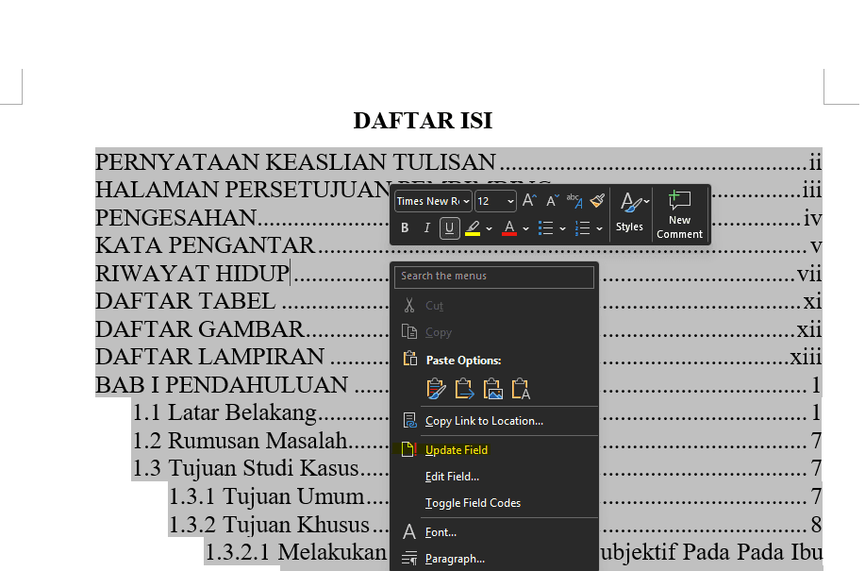Click 1.3 Tujuan Studi Kasus entry
This screenshot has height=571, width=865.
click(245, 468)
